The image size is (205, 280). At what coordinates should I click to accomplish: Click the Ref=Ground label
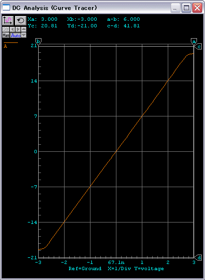pos(85,269)
